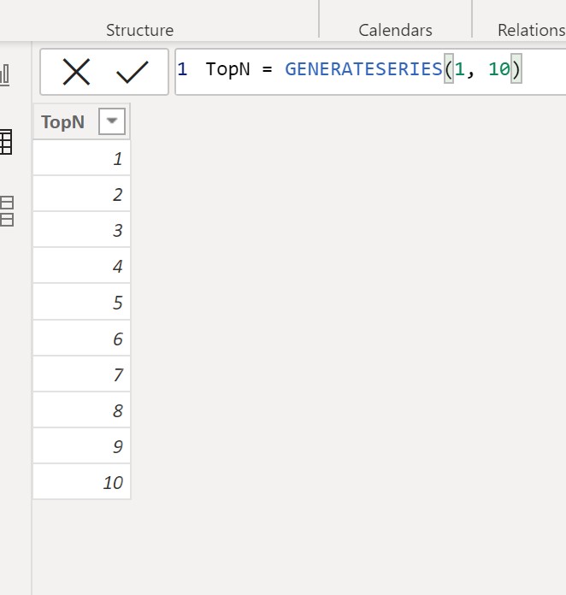
Task: Click the Calendars ribbon group label
Action: pyautogui.click(x=395, y=31)
